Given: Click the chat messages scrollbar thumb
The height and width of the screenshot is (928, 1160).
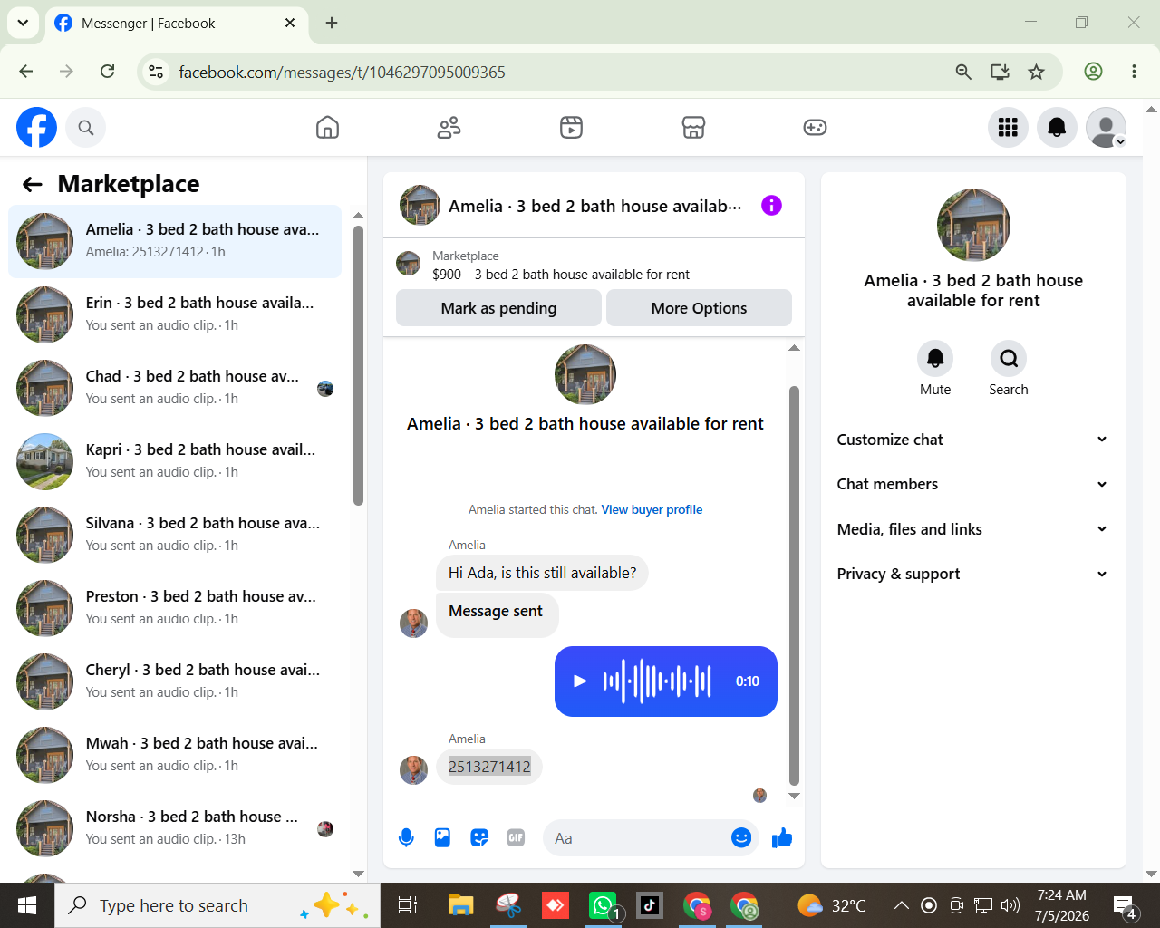Looking at the screenshot, I should pyautogui.click(x=794, y=585).
